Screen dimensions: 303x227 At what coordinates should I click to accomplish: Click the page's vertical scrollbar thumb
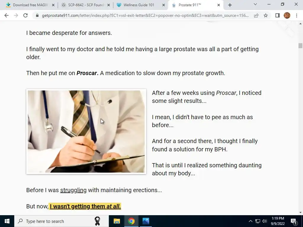[x=300, y=46]
